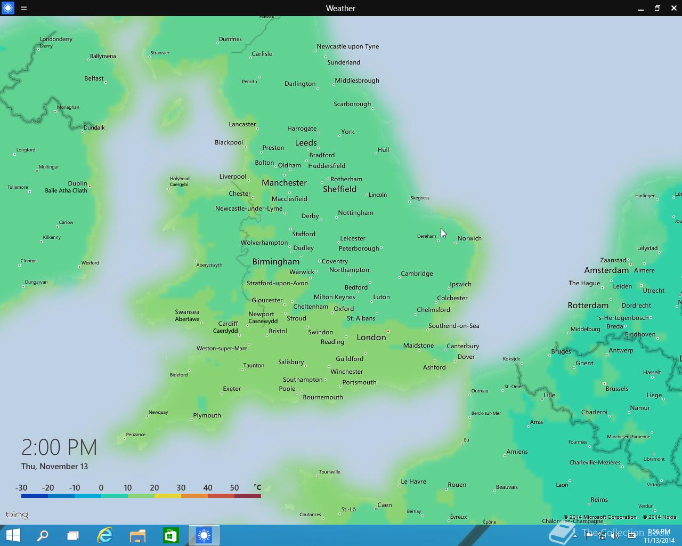The height and width of the screenshot is (546, 682).
Task: Open the hamburger menu in the title bar
Action: [24, 8]
